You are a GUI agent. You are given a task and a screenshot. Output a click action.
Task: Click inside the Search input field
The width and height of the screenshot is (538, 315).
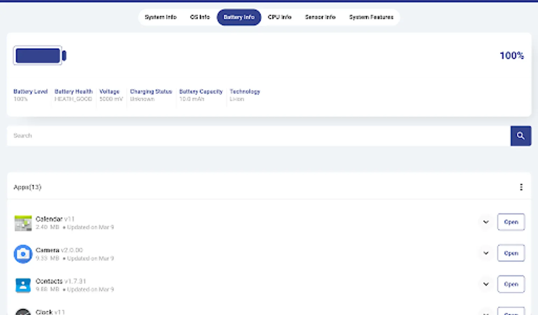245,136
